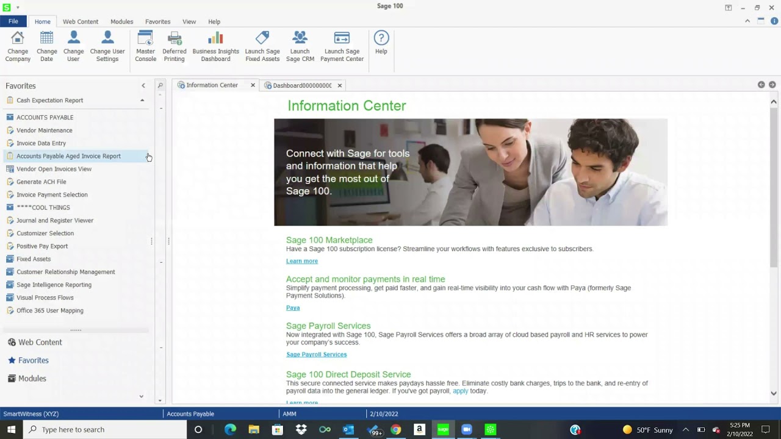Collapse the Cash Expectation Report group arrow
Image resolution: width=781 pixels, height=439 pixels.
142,100
